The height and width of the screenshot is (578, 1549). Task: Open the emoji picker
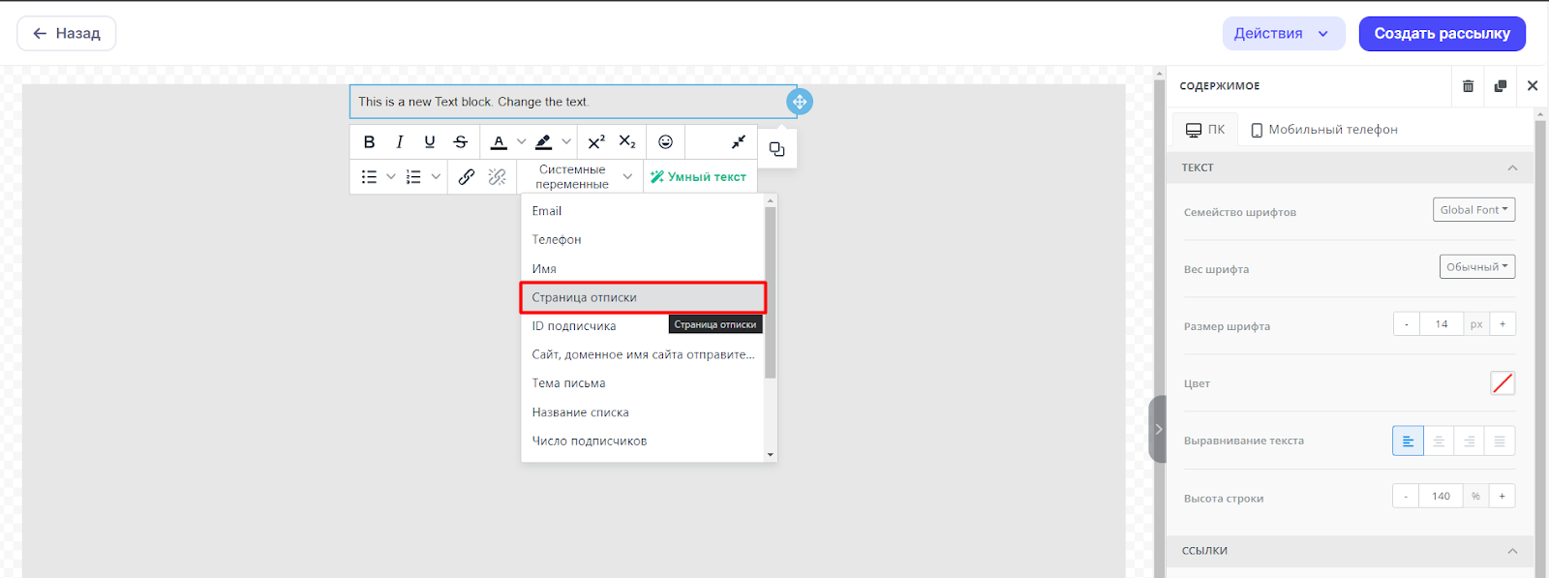pos(666,142)
